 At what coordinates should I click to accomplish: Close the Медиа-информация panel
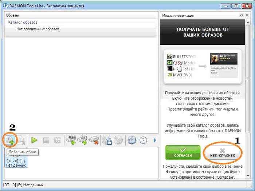(x=247, y=16)
